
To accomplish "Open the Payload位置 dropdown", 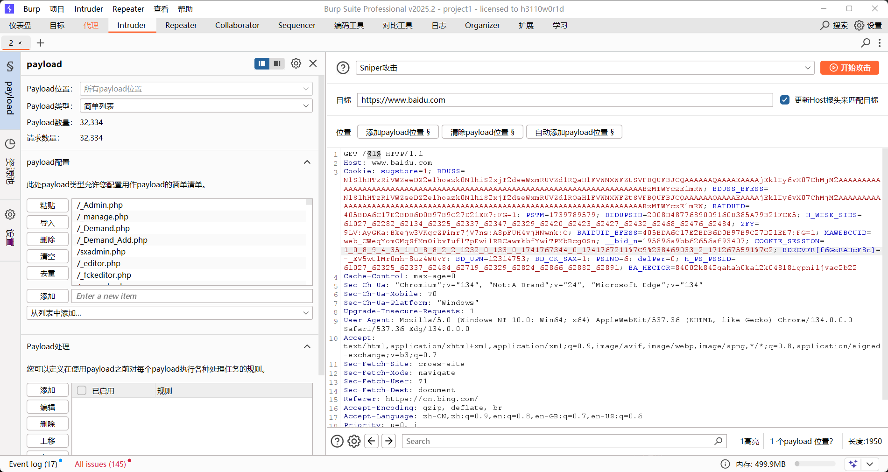I will click(196, 89).
